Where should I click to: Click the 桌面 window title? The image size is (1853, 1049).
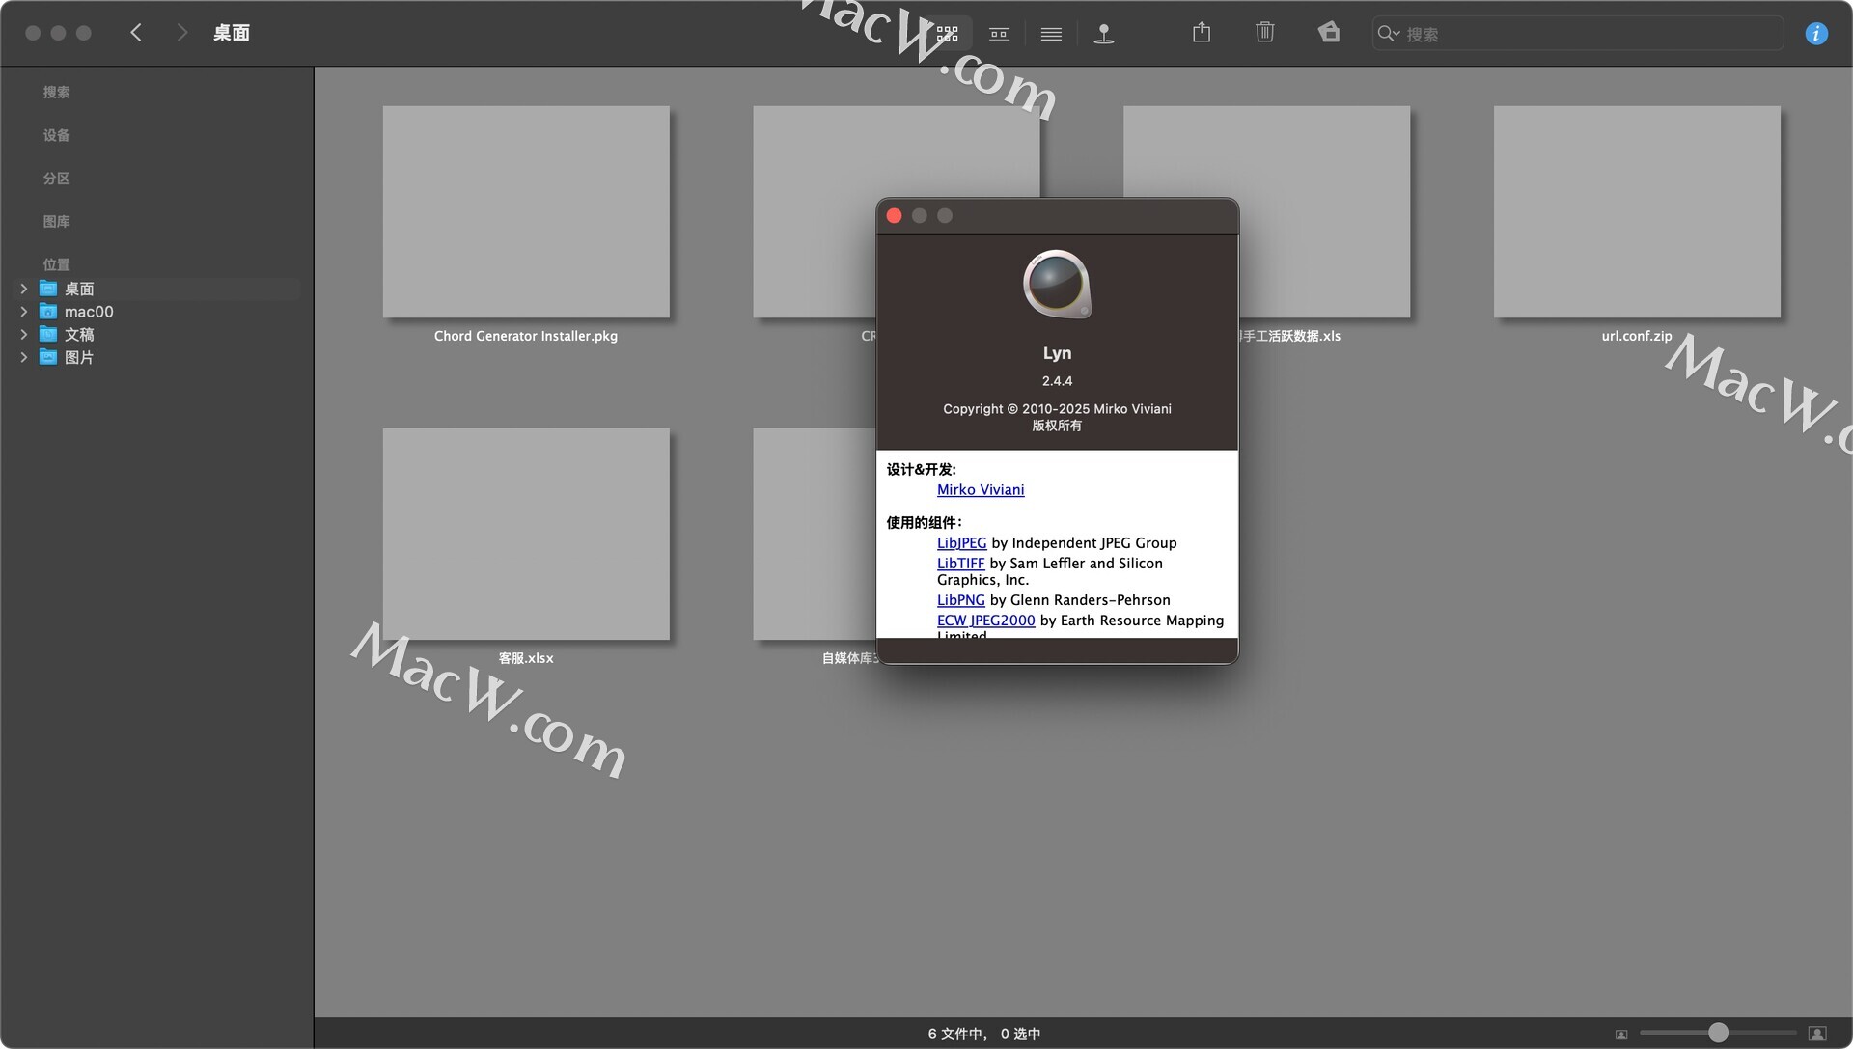232,33
